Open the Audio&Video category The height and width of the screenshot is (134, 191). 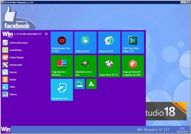pyautogui.click(x=16, y=50)
